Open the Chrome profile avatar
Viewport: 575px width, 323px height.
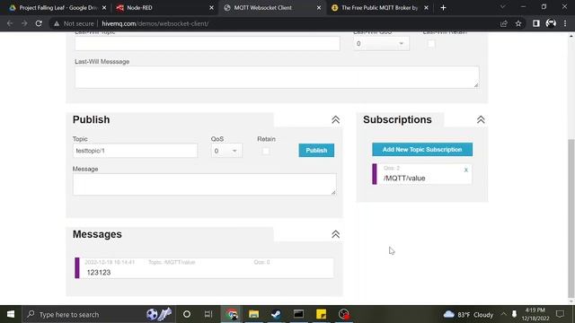[551, 23]
